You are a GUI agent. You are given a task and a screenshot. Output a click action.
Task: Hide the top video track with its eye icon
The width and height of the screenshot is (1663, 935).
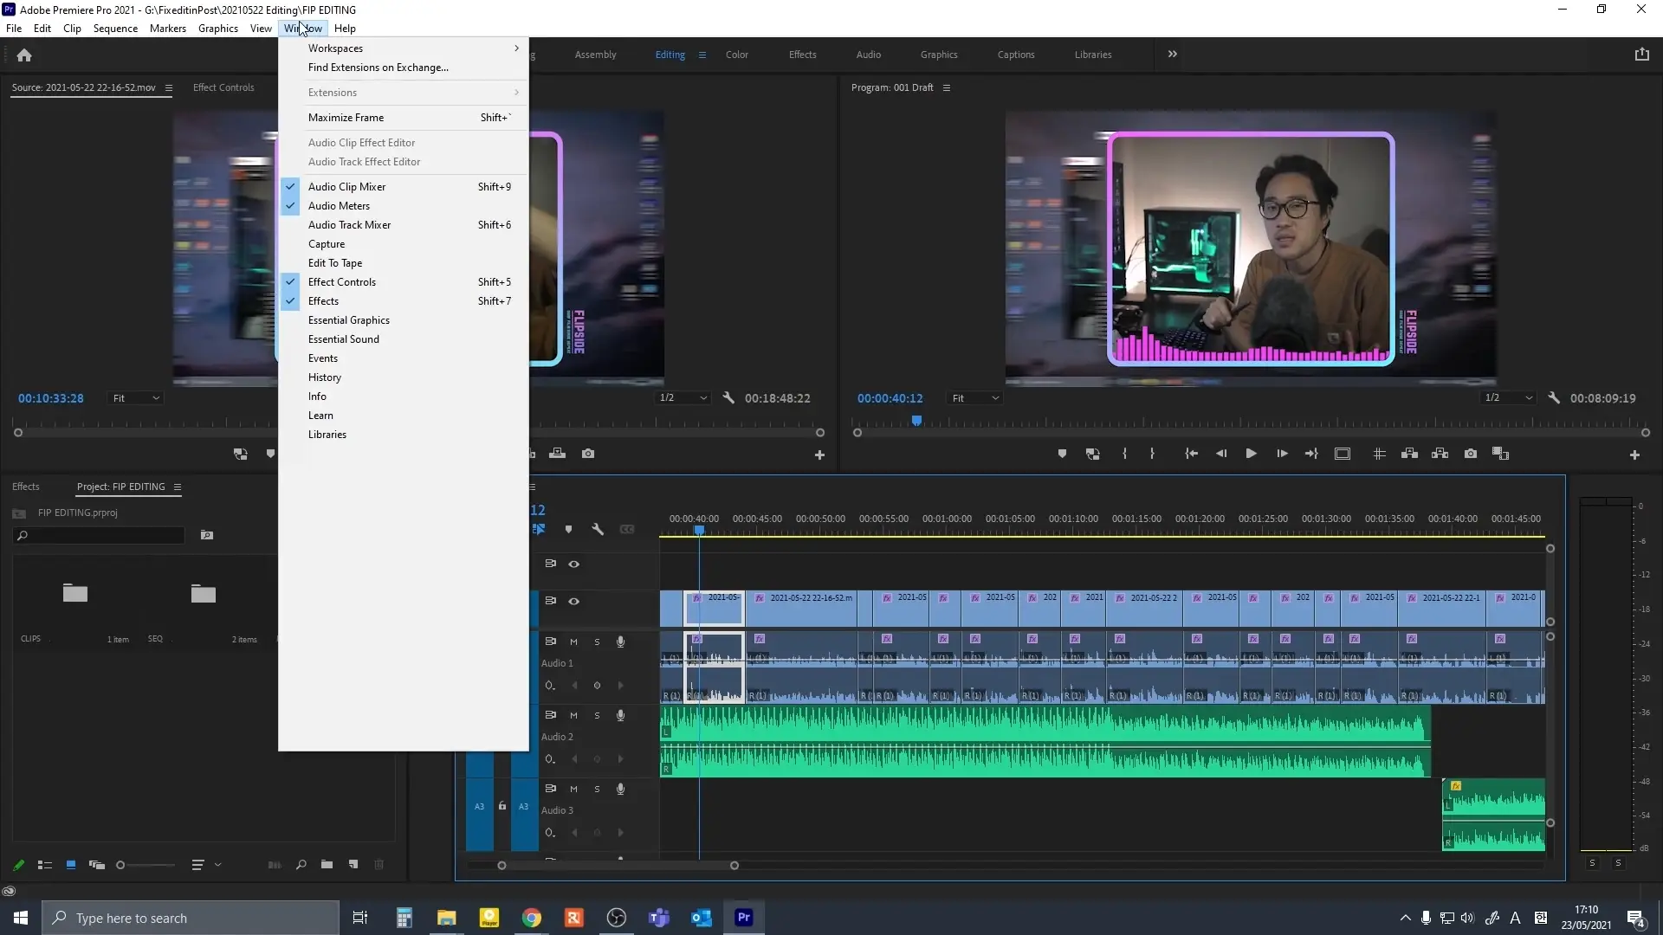573,564
